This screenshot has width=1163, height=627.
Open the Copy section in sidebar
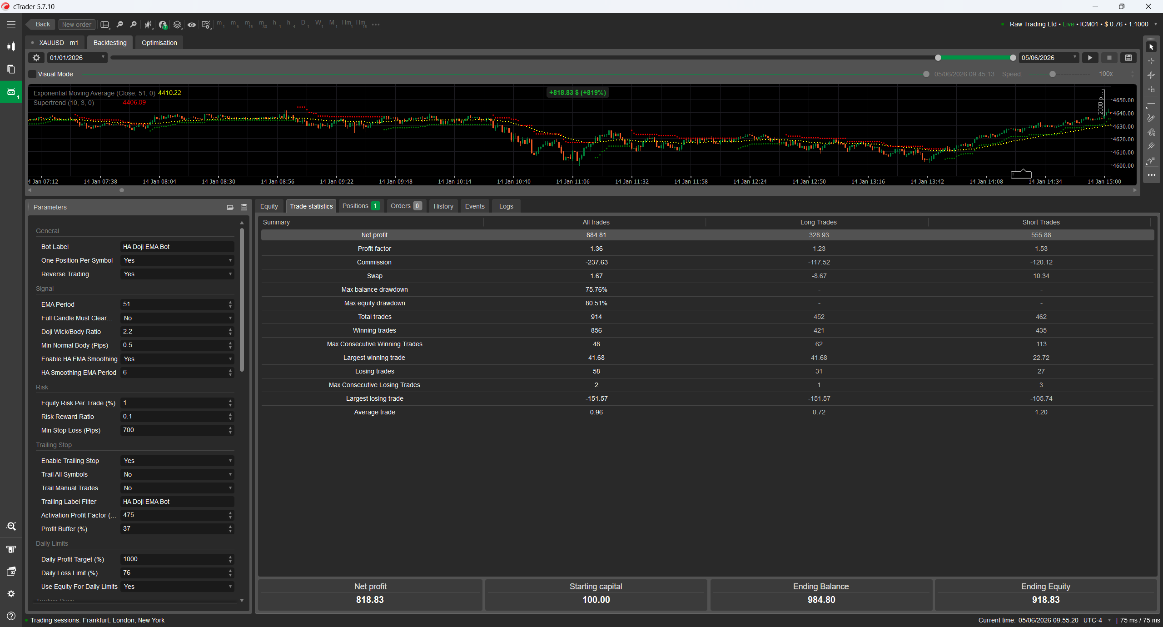[x=11, y=69]
